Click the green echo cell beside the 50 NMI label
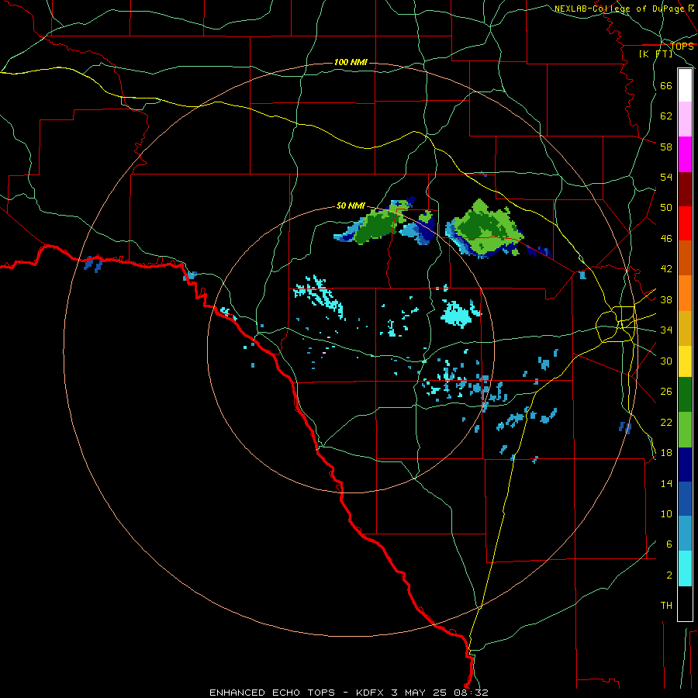Screen dimensions: 698x698 [x=376, y=225]
